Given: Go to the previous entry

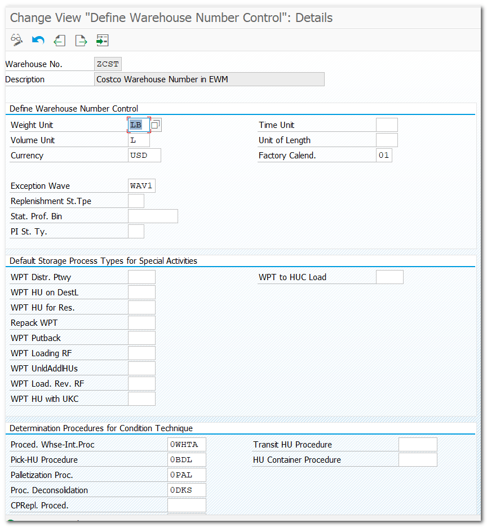Looking at the screenshot, I should tap(59, 41).
